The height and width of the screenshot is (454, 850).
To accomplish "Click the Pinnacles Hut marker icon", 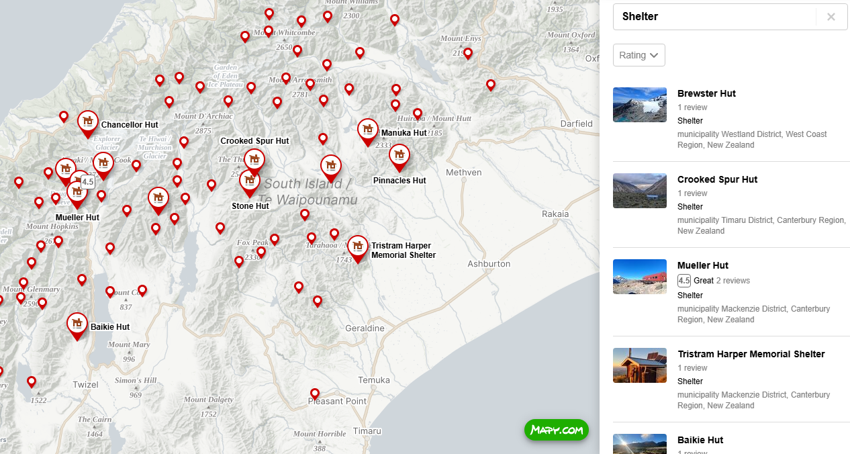I will point(399,156).
